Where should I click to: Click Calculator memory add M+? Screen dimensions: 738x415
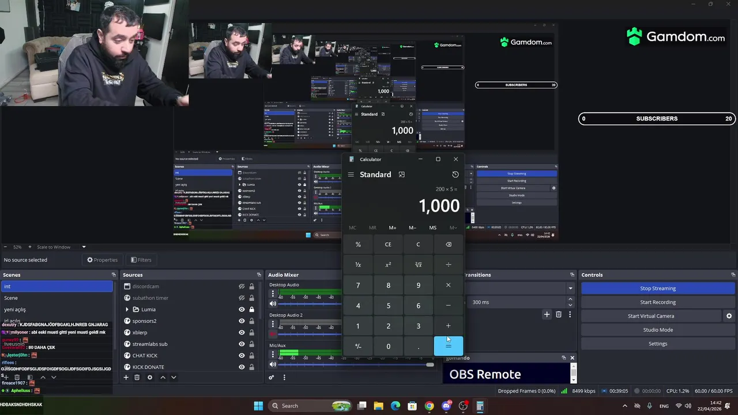pos(393,228)
